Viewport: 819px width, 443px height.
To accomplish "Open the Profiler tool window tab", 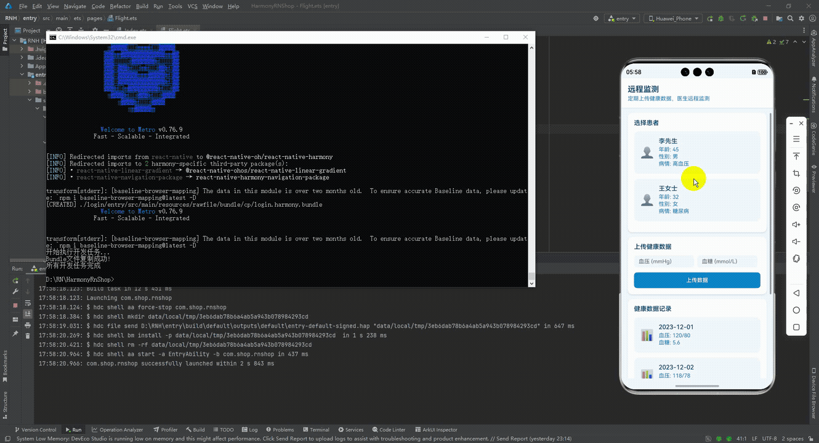I will [x=165, y=429].
